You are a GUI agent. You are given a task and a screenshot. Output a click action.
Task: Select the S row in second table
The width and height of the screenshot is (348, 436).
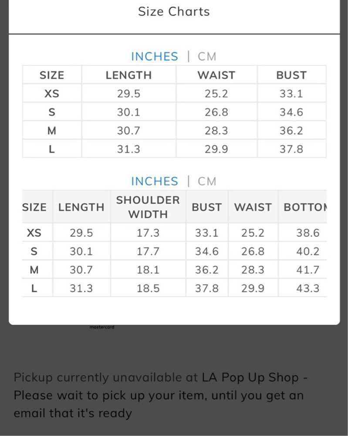point(174,252)
